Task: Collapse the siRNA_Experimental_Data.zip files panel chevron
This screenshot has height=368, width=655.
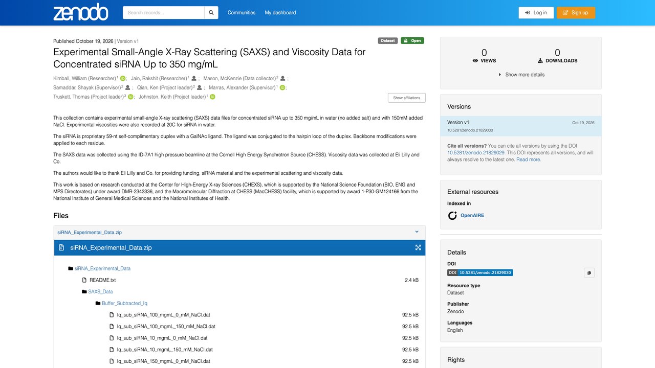Action: 417,232
